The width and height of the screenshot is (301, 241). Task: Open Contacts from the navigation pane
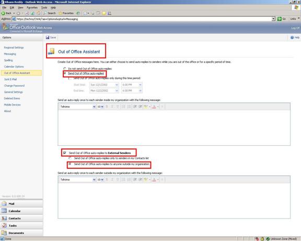coord(21,219)
